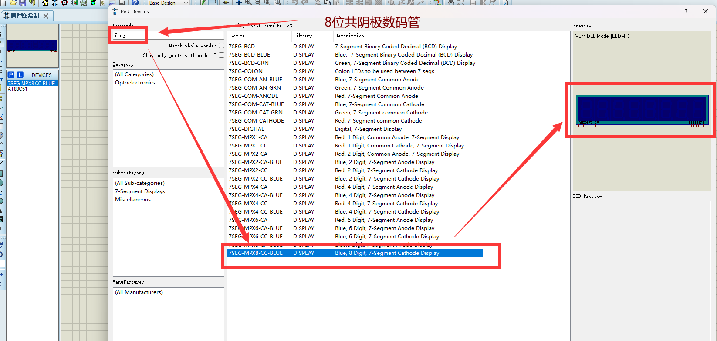
Task: Close the 原理图绘制 tab
Action: point(46,16)
